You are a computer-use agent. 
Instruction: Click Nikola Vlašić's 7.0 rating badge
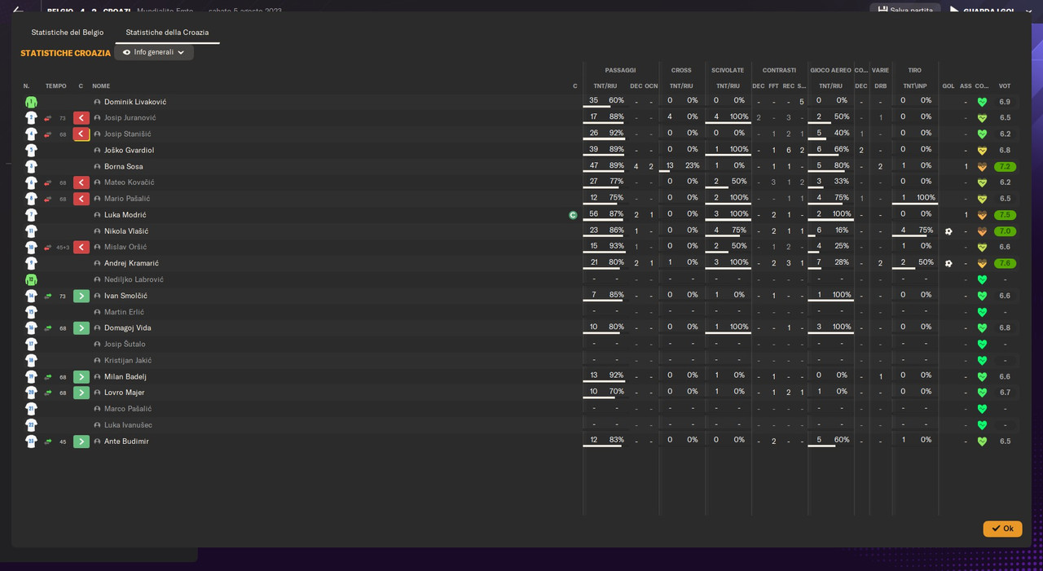pyautogui.click(x=1005, y=231)
